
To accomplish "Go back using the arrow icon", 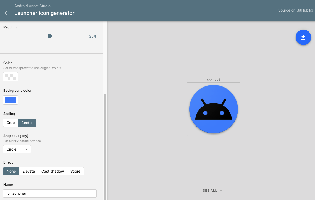I will tap(7, 13).
